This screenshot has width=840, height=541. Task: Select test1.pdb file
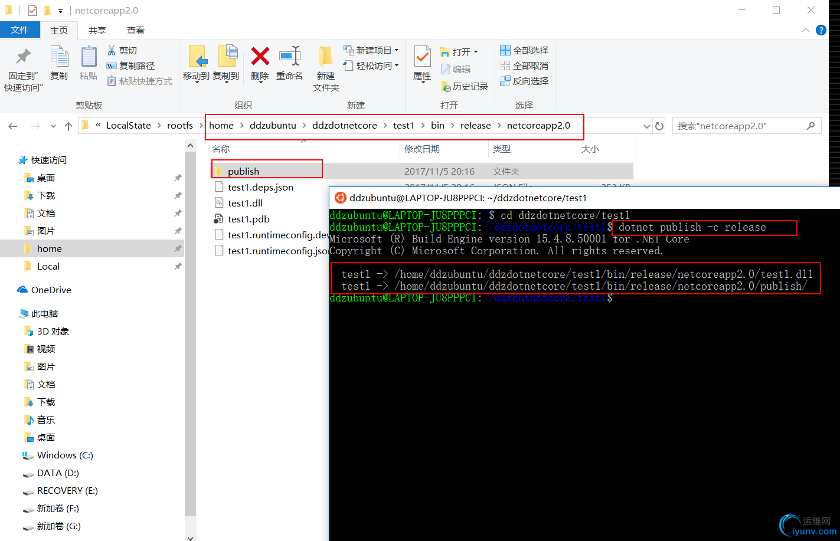coord(249,219)
